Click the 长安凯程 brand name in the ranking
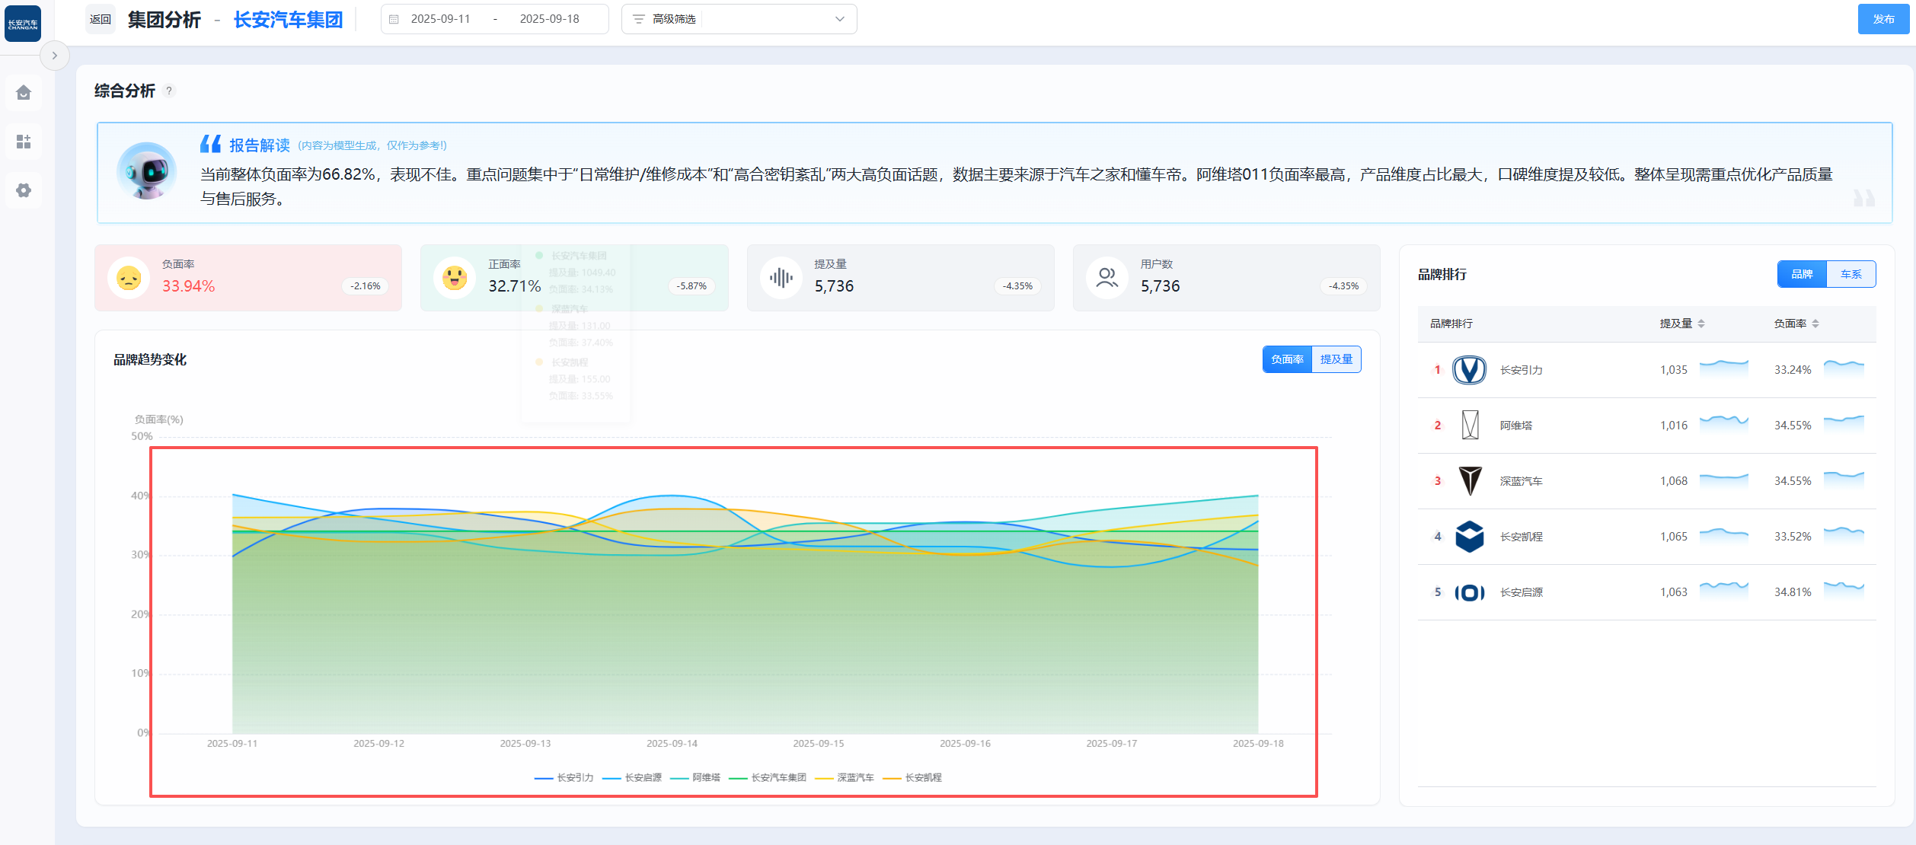 tap(1521, 537)
